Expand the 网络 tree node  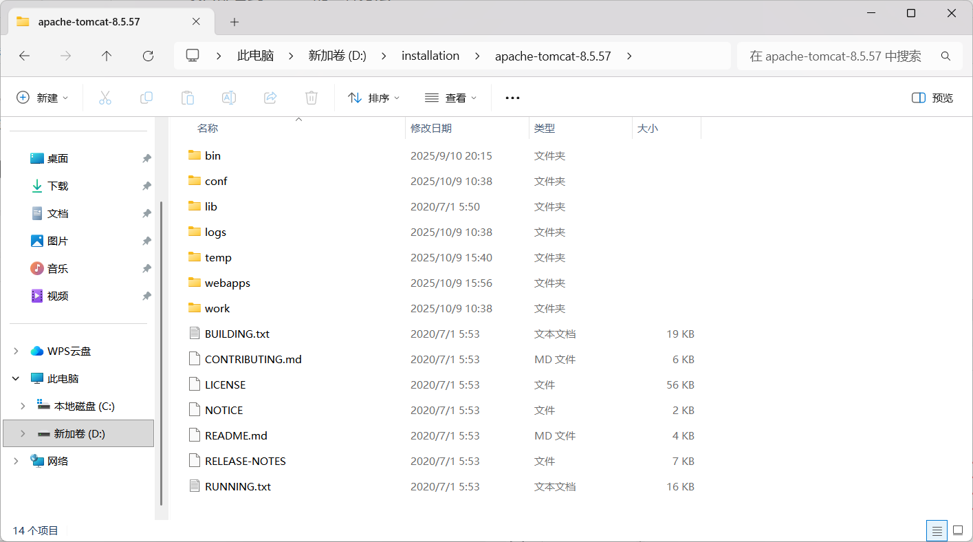(x=16, y=461)
